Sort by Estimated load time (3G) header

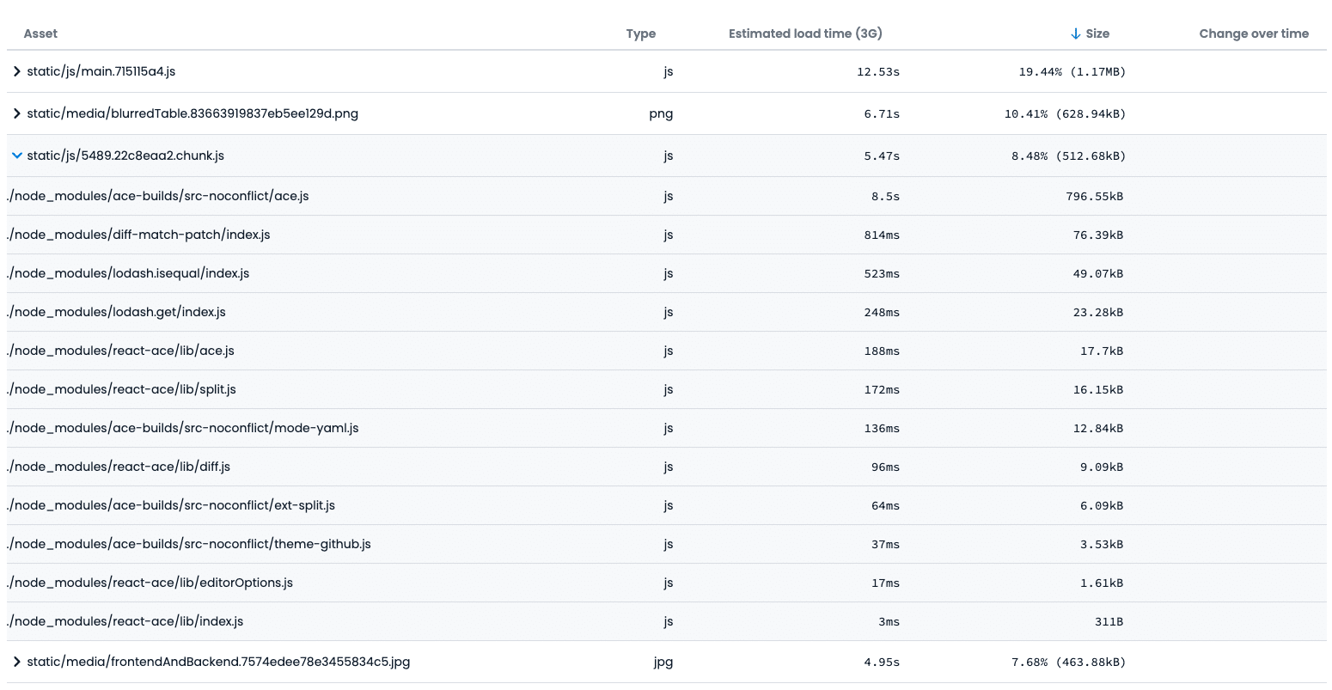tap(805, 34)
